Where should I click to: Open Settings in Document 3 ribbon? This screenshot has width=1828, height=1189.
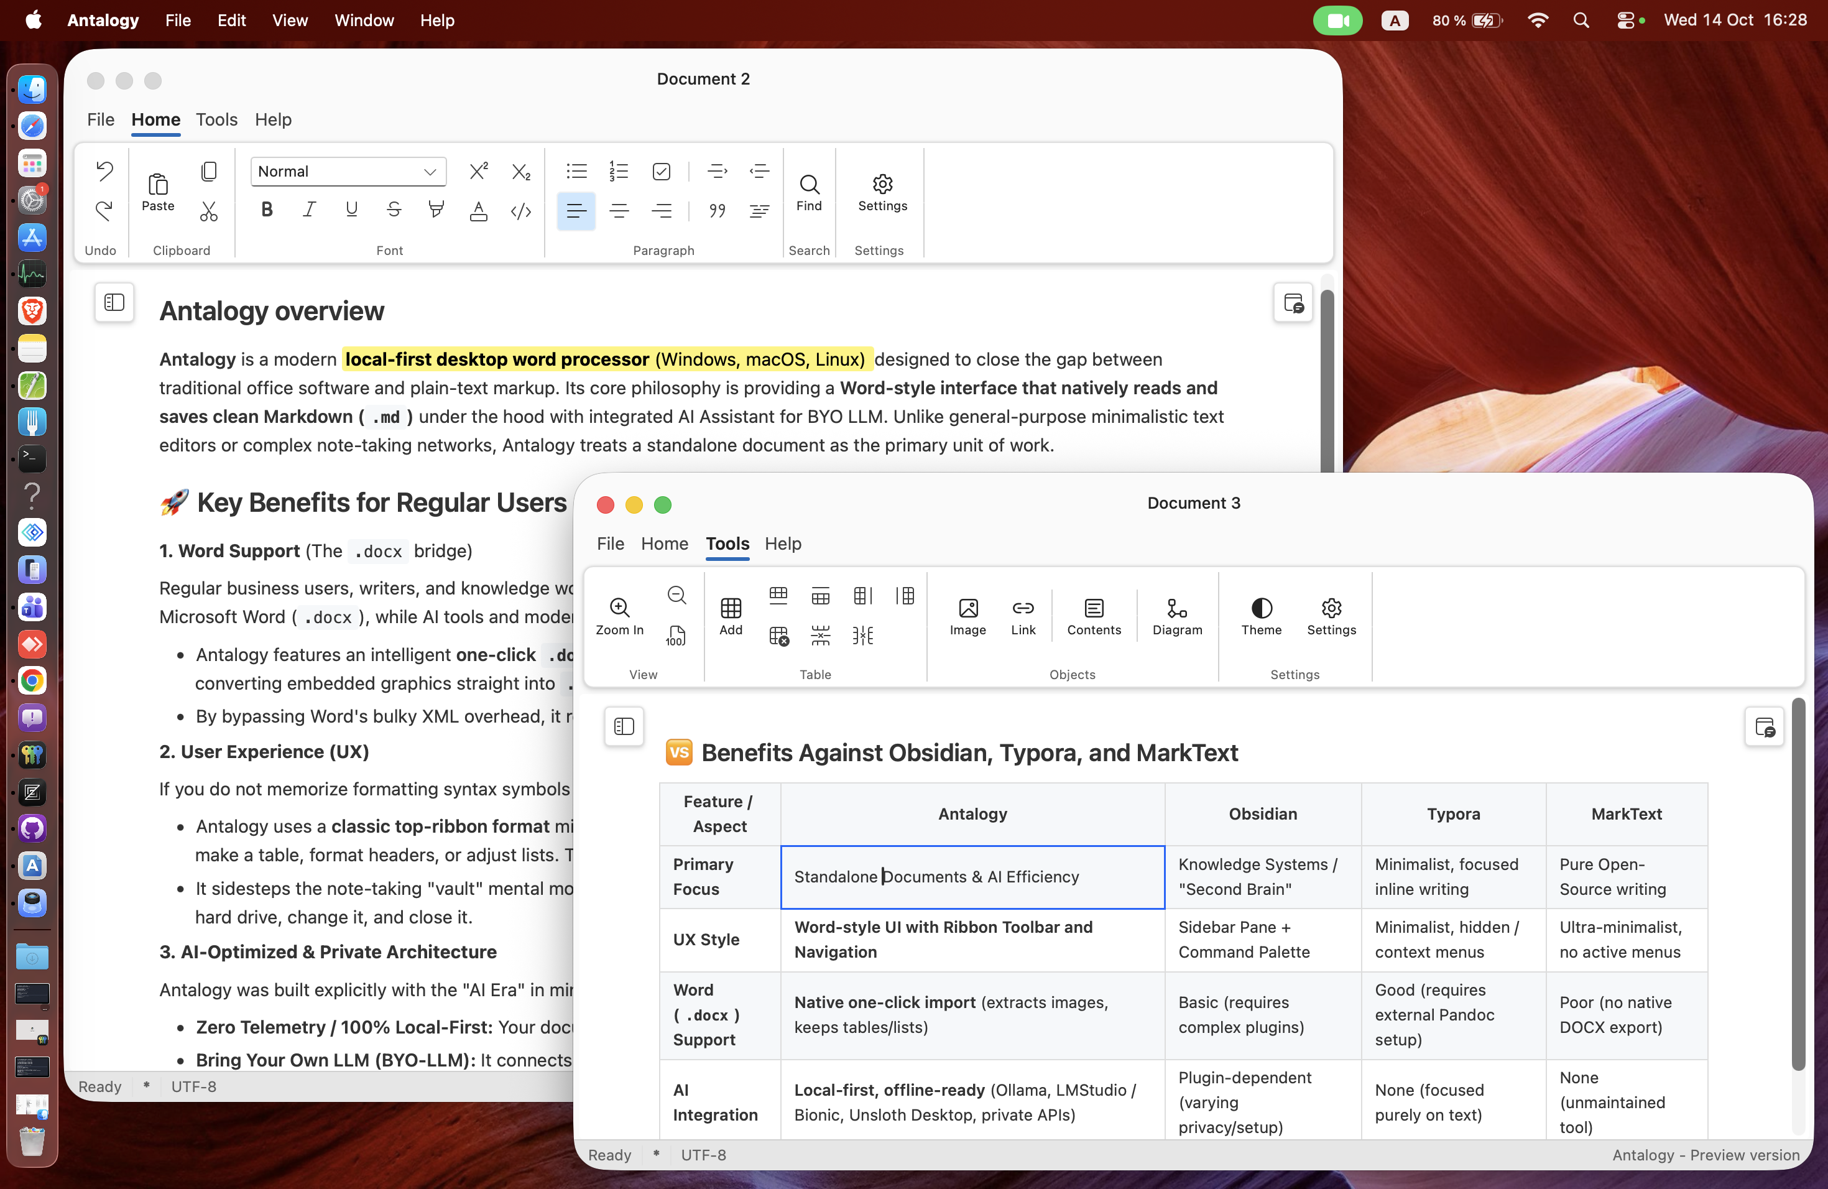(x=1331, y=617)
